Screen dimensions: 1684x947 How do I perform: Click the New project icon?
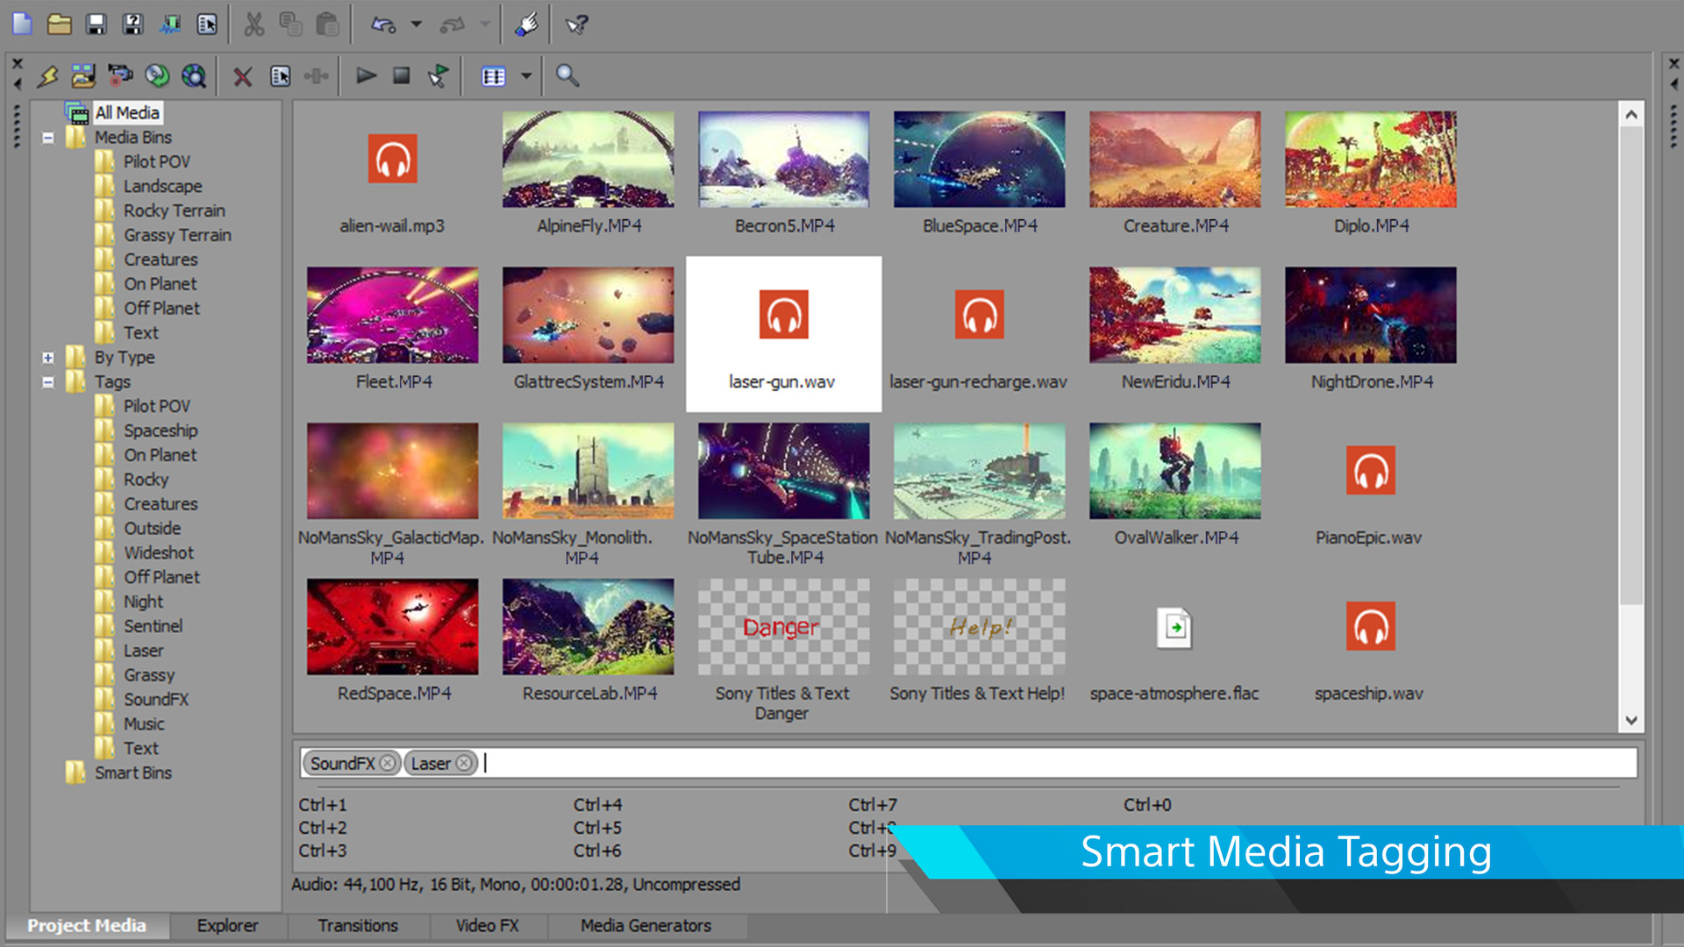coord(22,25)
